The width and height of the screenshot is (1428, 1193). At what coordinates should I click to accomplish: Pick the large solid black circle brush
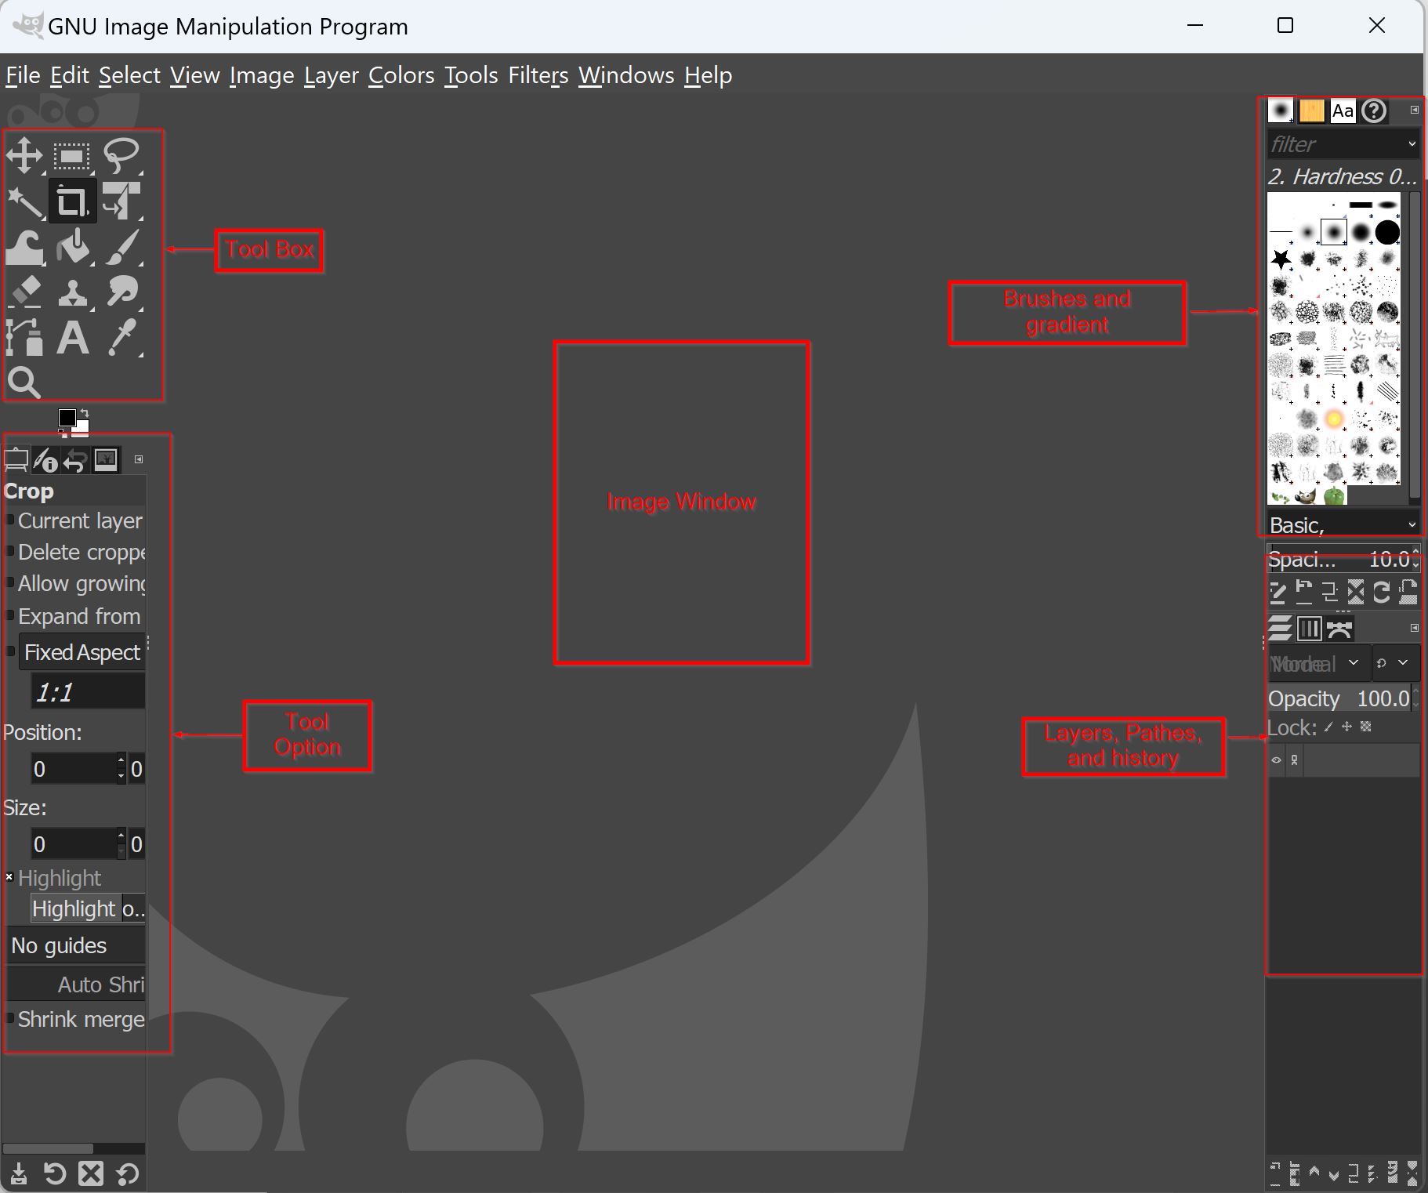tap(1387, 232)
